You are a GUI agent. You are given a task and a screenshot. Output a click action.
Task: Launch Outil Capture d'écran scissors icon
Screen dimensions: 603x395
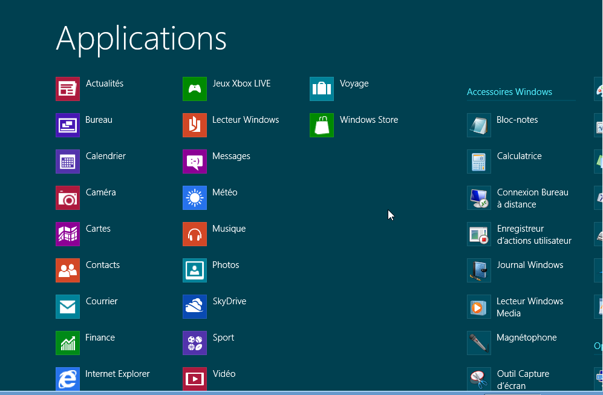[478, 379]
